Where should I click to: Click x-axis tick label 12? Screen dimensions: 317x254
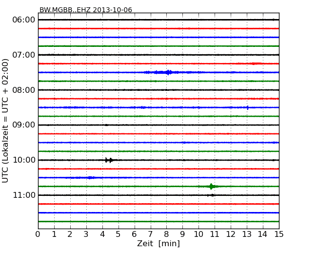coord(231,234)
